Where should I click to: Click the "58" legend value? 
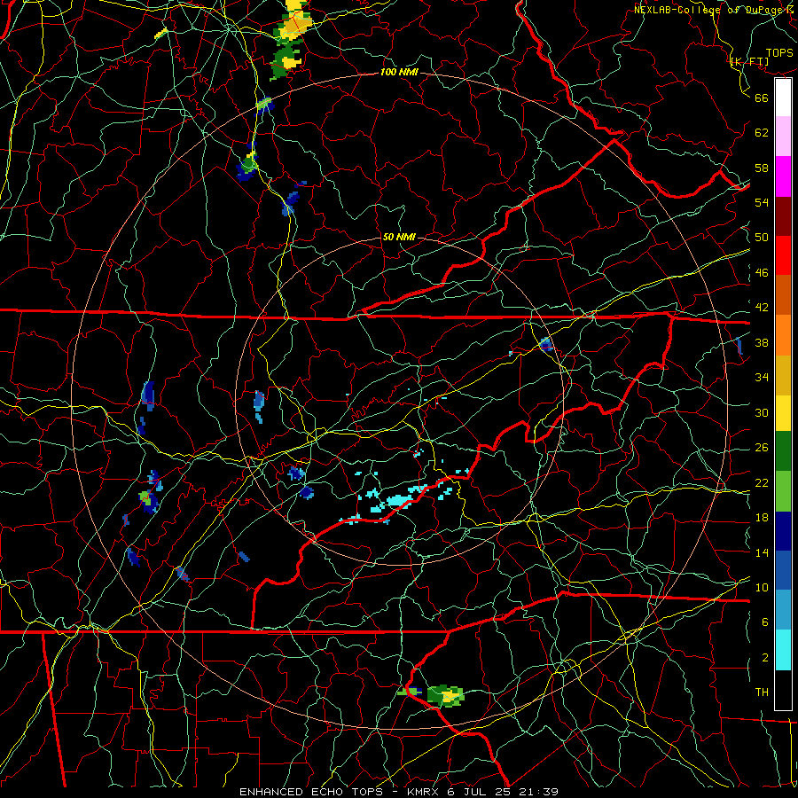click(x=762, y=168)
